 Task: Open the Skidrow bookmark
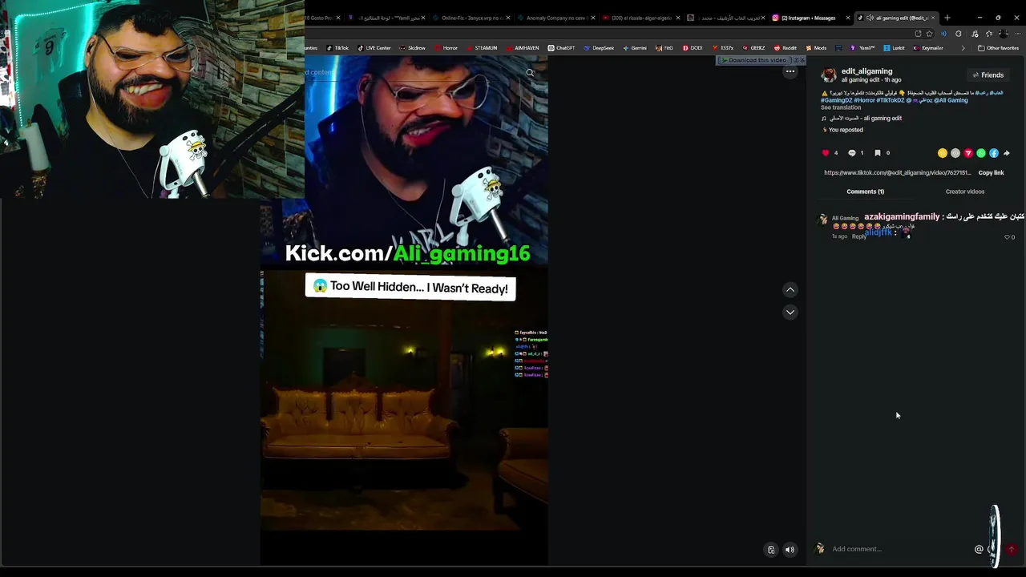(x=412, y=48)
